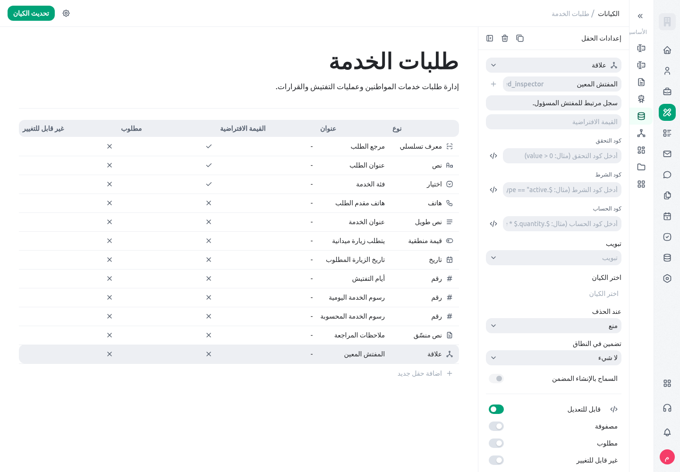Select the عنوان الطلب row
Image resolution: width=680 pixels, height=472 pixels.
239,165
